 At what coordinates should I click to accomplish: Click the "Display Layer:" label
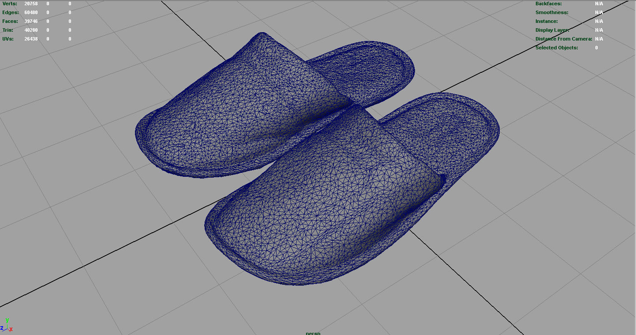[x=552, y=30]
